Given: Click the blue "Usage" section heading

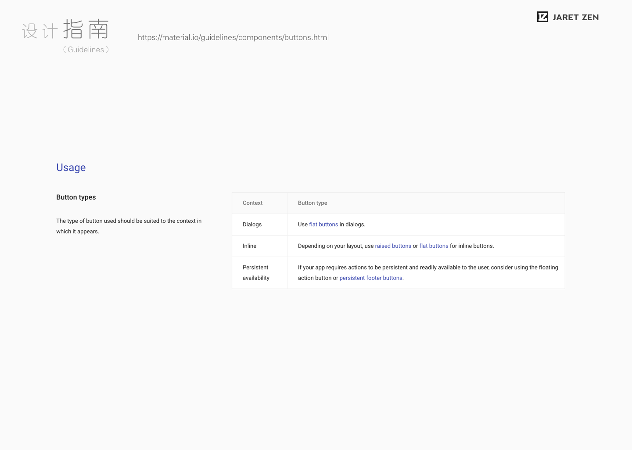Looking at the screenshot, I should [71, 167].
